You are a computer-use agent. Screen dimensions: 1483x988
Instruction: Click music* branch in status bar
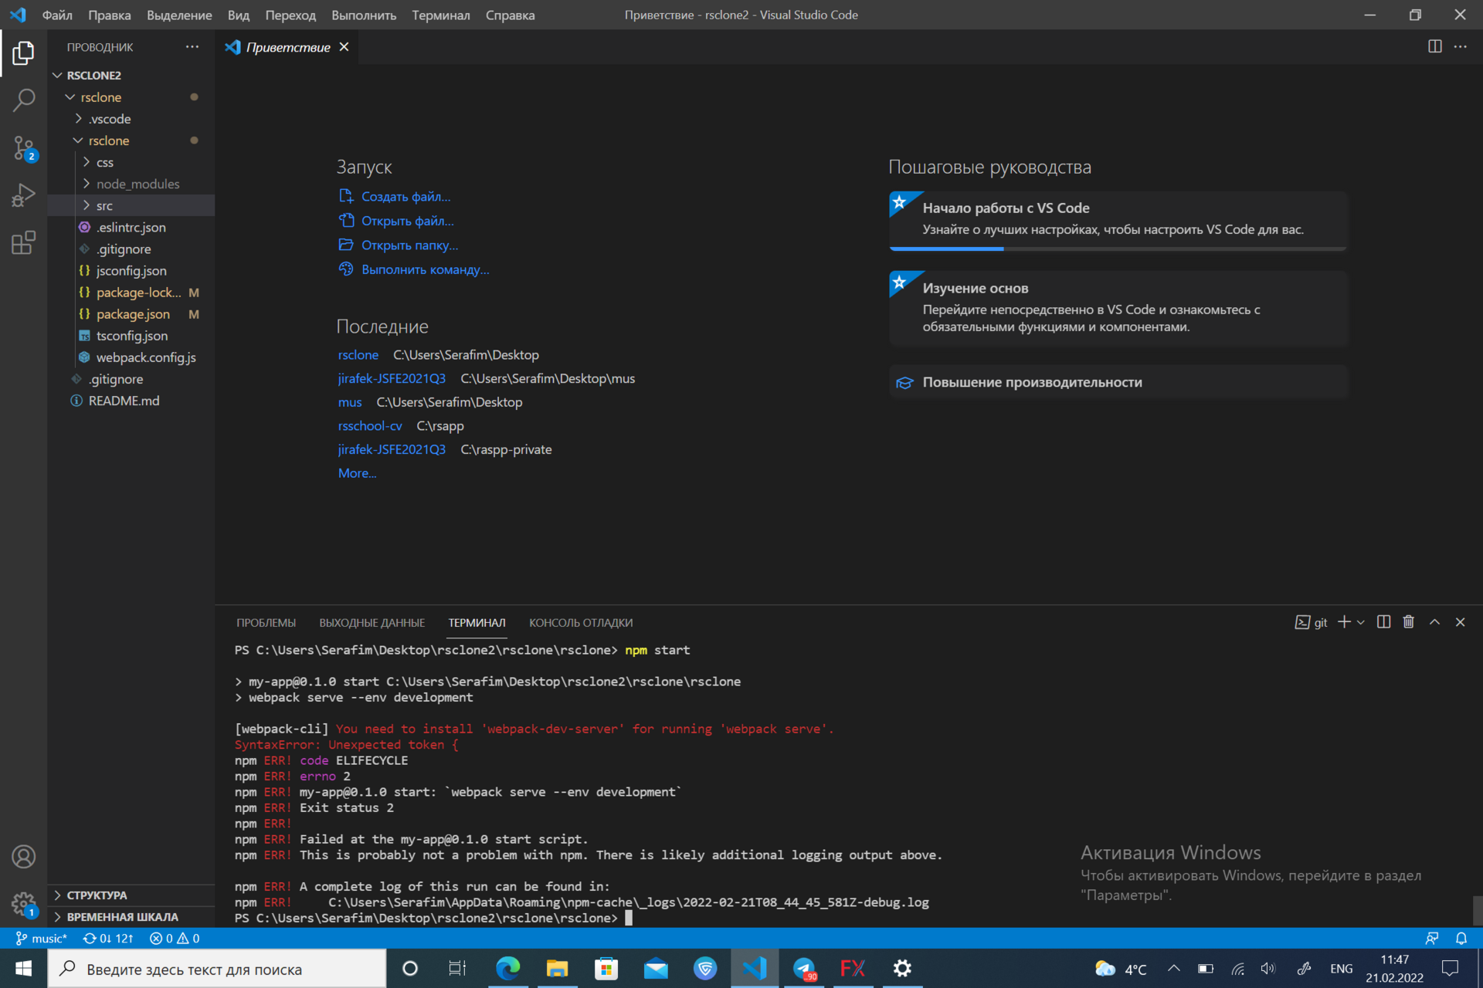click(x=42, y=939)
